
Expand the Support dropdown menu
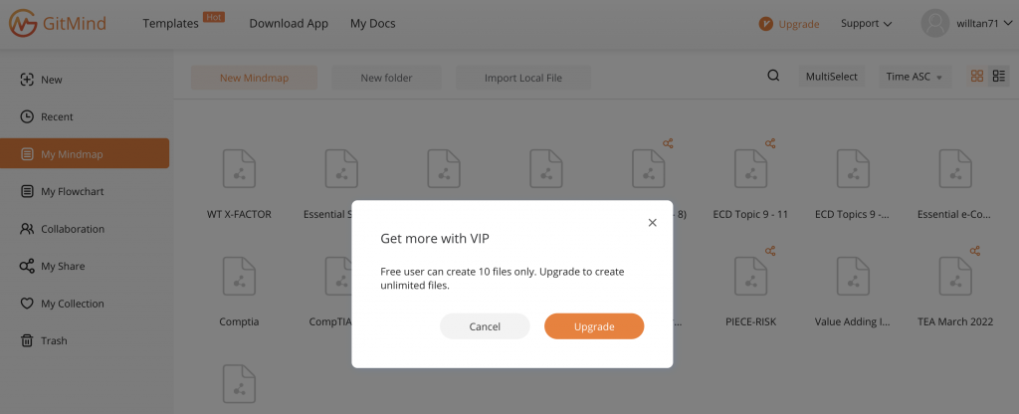coord(867,24)
